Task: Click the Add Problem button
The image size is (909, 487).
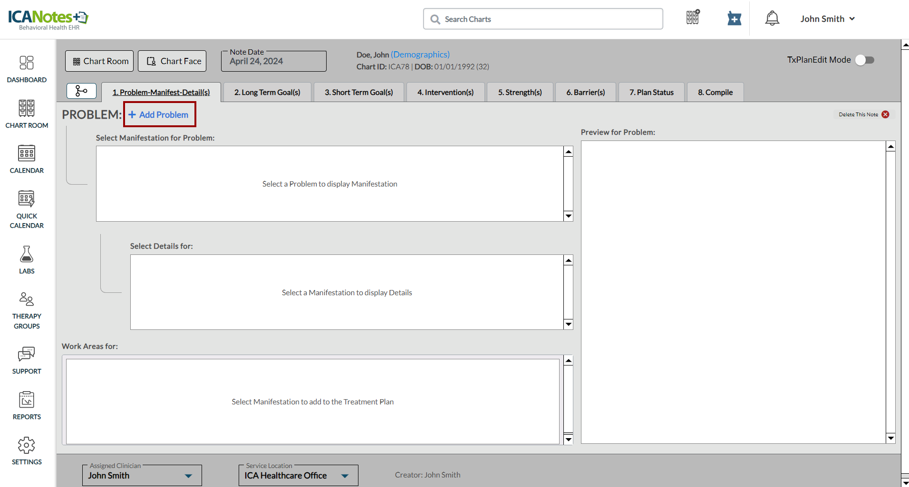Action: [159, 114]
